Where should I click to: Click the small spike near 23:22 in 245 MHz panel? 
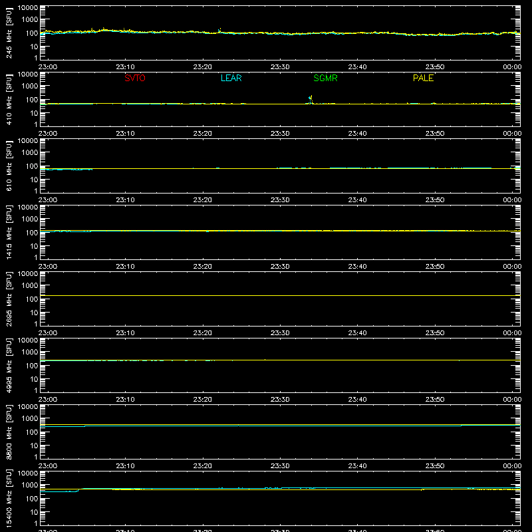tap(219, 31)
